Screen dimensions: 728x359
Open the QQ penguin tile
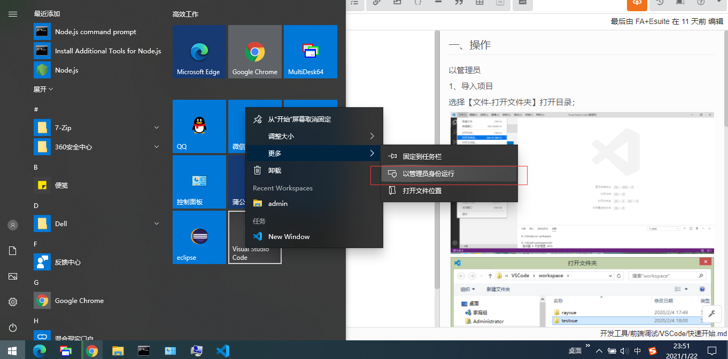tap(199, 126)
